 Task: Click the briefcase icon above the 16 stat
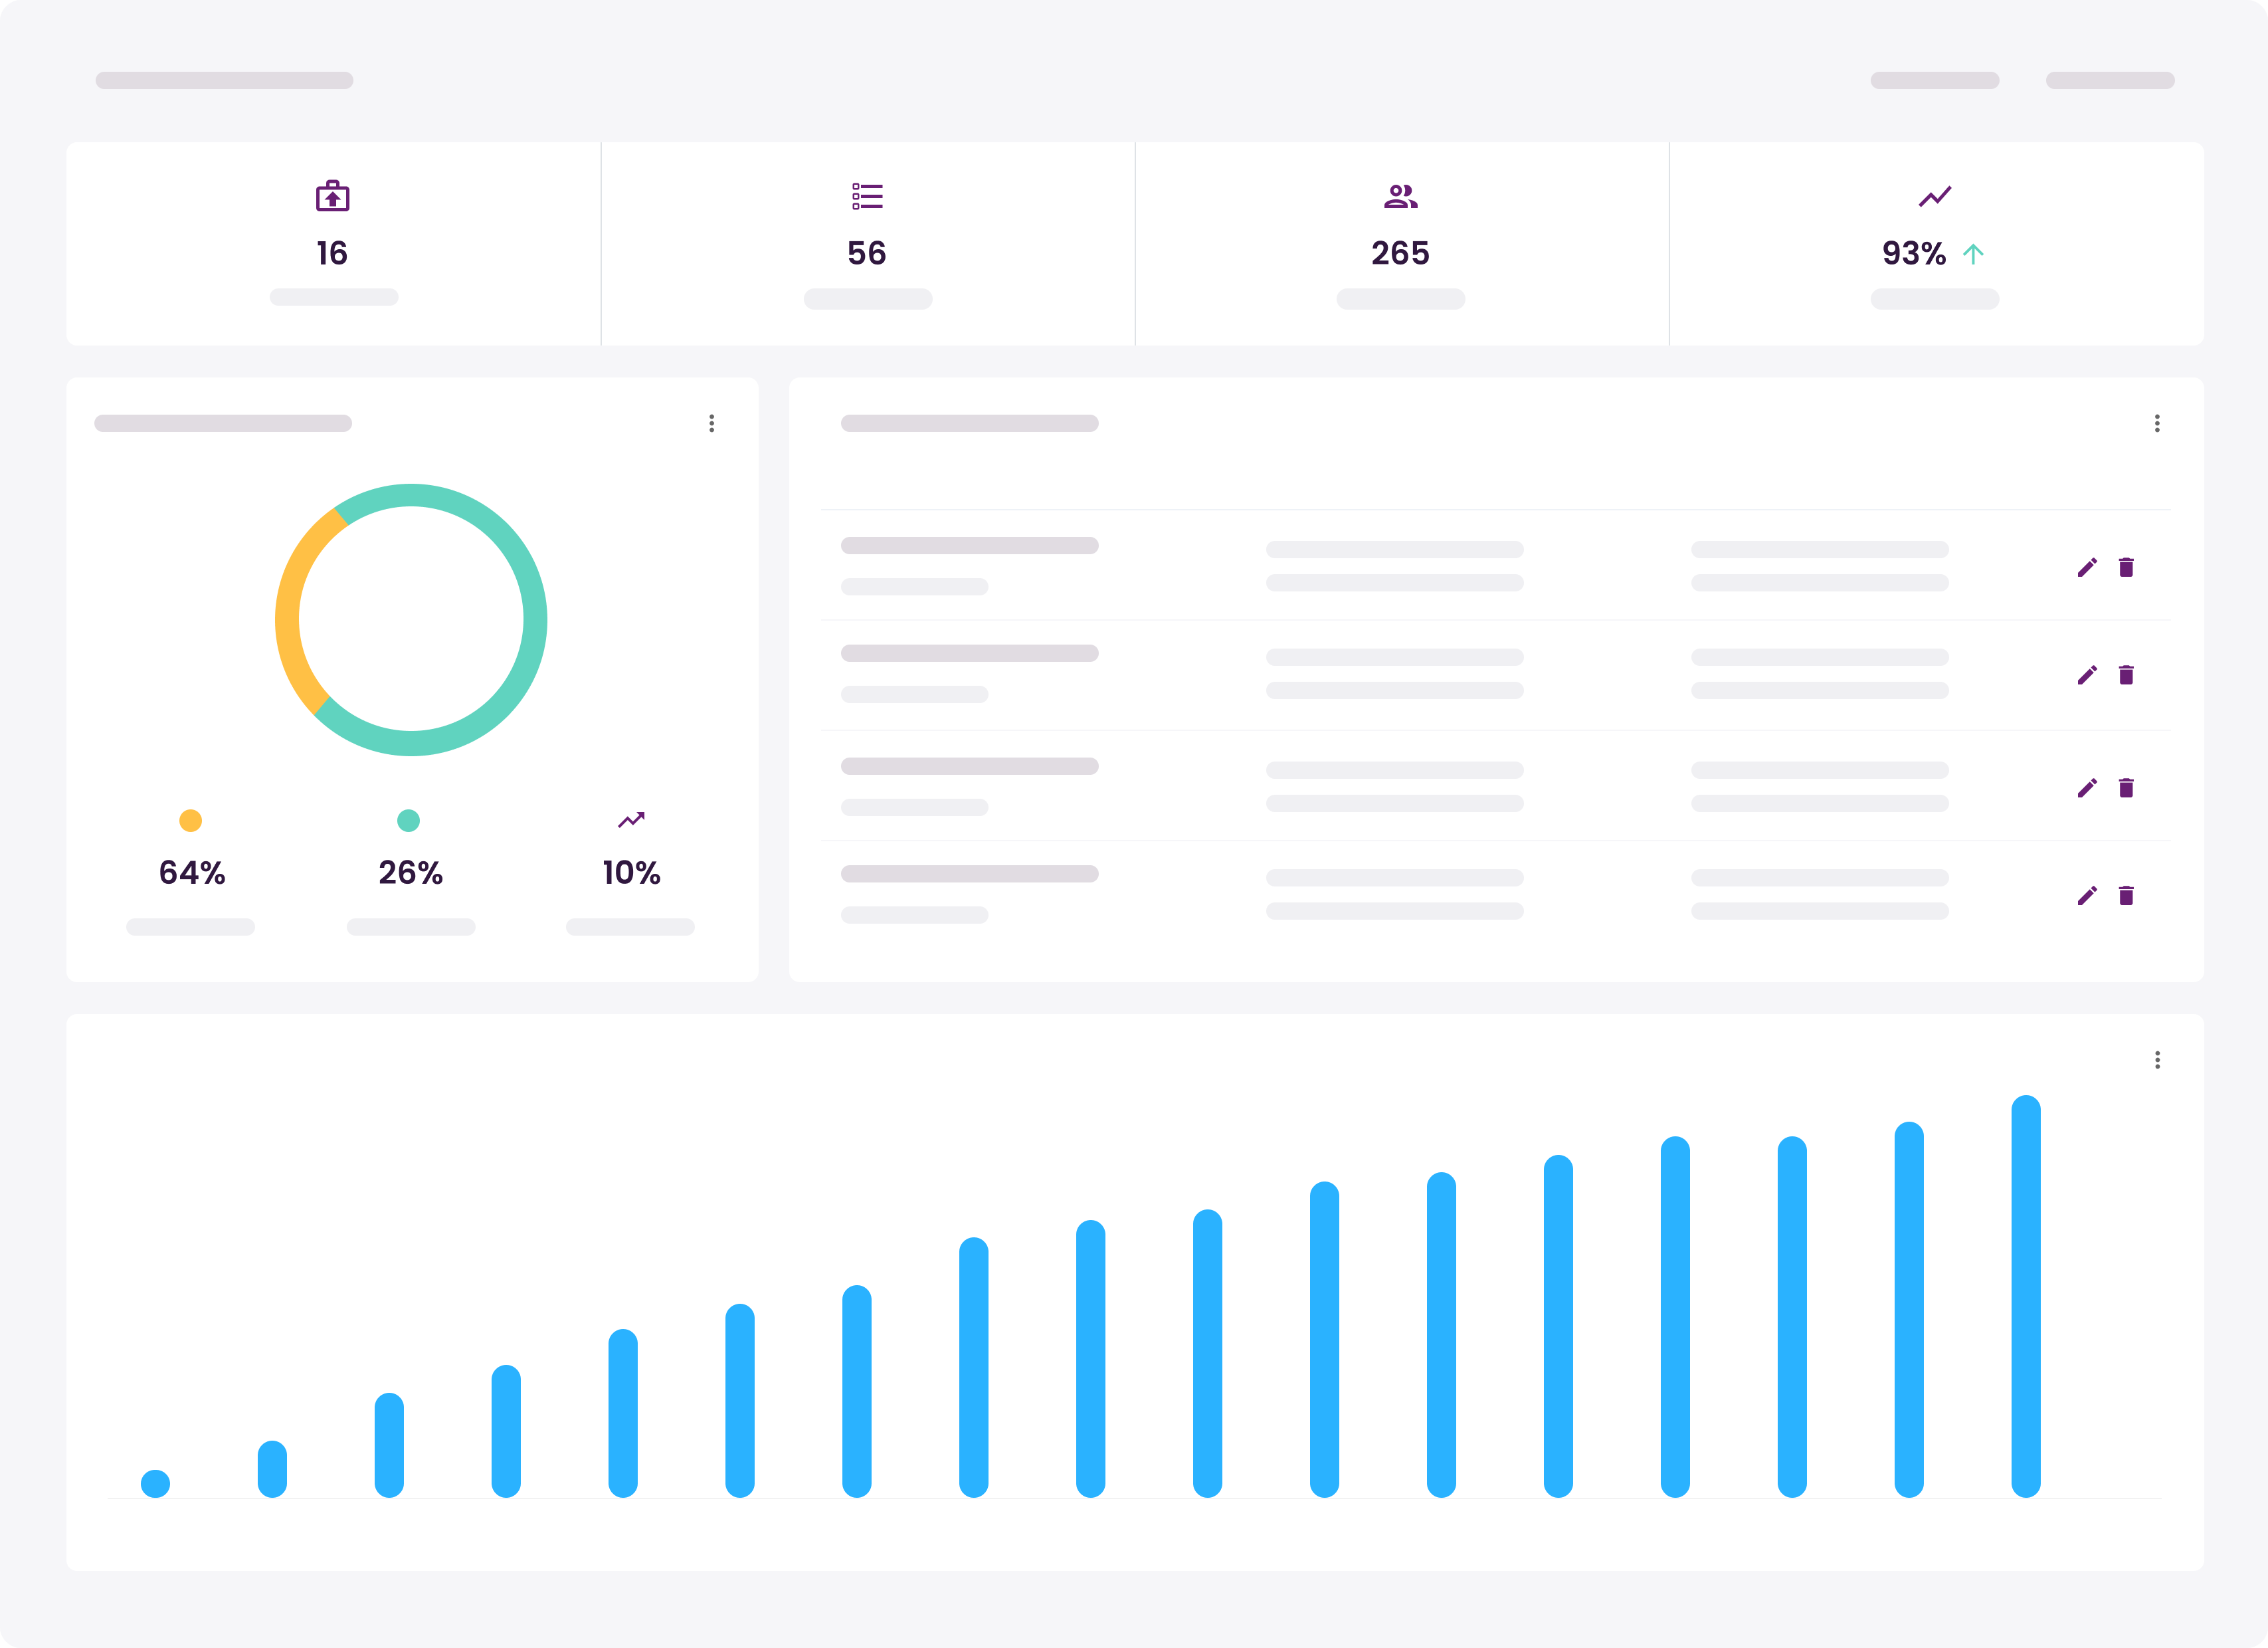coord(333,198)
